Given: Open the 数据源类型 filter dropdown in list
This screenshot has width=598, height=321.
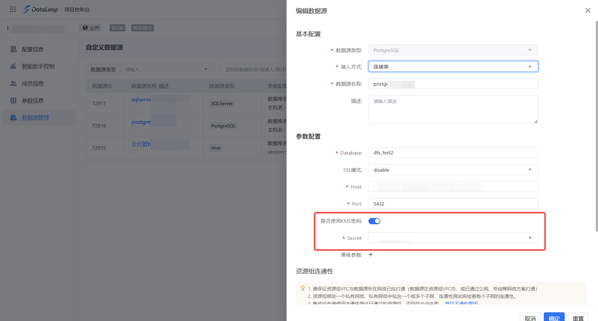Looking at the screenshot, I should tap(167, 69).
